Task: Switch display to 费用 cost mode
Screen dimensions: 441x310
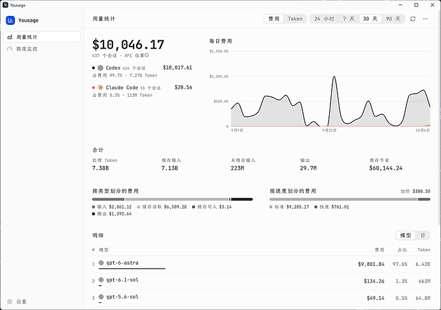Action: pyautogui.click(x=274, y=18)
